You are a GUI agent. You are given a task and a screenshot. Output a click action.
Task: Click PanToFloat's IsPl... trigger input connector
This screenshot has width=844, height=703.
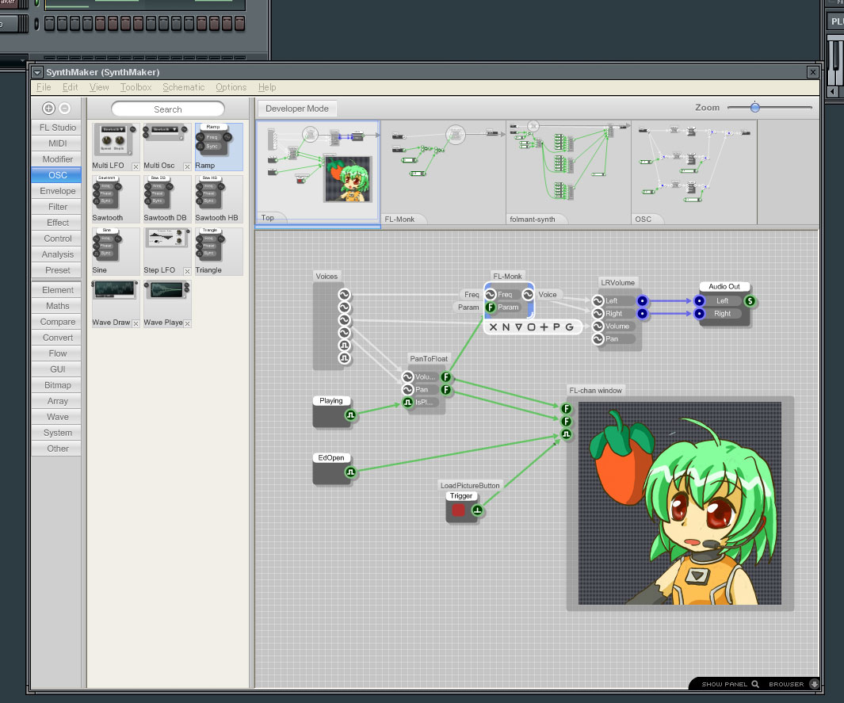[x=408, y=402]
